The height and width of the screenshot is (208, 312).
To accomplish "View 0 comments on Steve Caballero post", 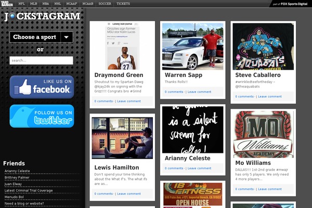I will (x=244, y=97).
